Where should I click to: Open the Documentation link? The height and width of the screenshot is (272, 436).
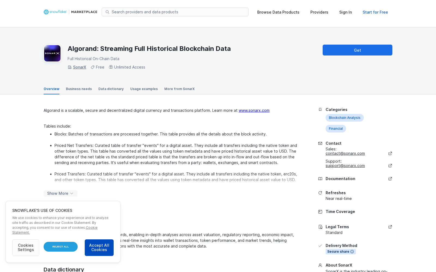[x=340, y=179]
